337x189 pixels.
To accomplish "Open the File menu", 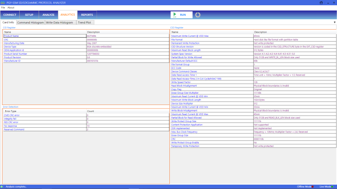I will pyautogui.click(x=3, y=7).
